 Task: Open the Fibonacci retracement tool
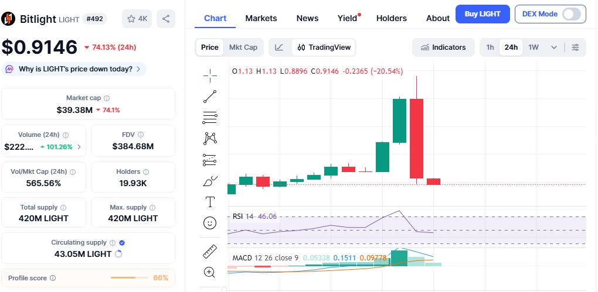pyautogui.click(x=210, y=118)
